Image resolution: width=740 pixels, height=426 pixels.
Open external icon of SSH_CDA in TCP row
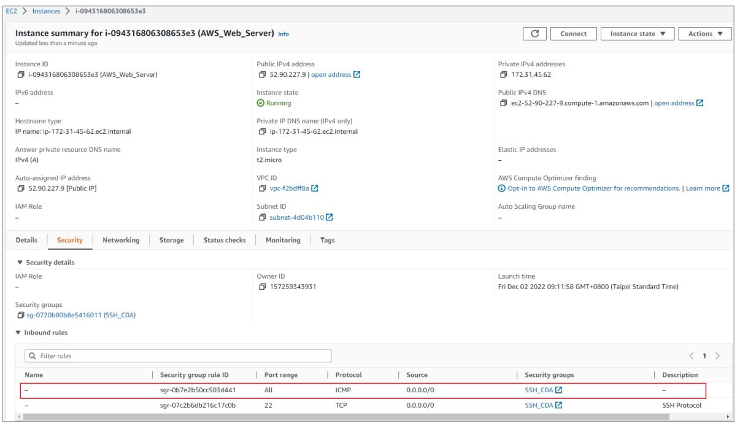pos(558,405)
